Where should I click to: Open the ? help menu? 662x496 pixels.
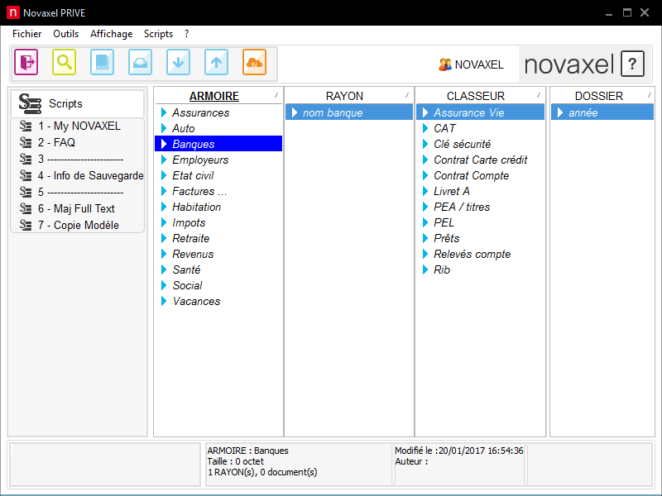[x=187, y=34]
